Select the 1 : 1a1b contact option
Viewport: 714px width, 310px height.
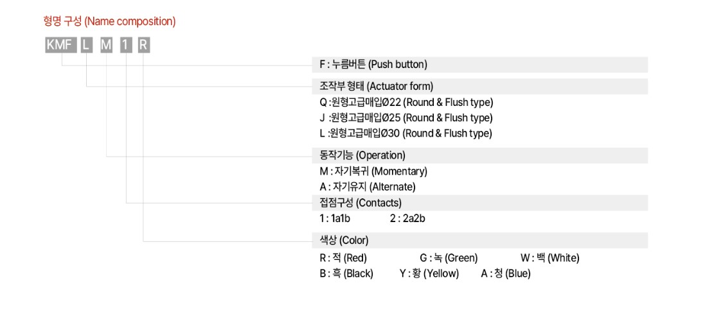(x=335, y=219)
